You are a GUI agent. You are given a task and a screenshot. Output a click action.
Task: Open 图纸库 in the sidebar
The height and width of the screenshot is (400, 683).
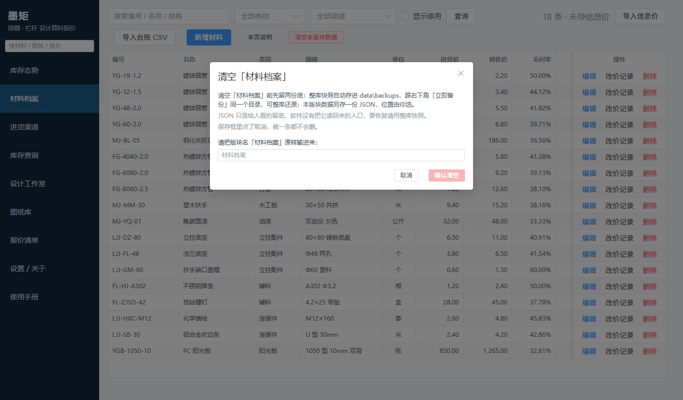[x=50, y=212]
